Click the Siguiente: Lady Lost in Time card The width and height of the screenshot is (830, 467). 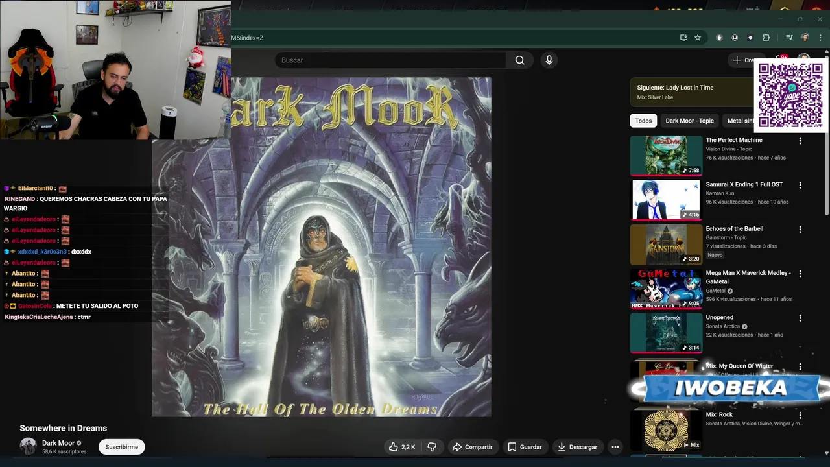point(691,92)
